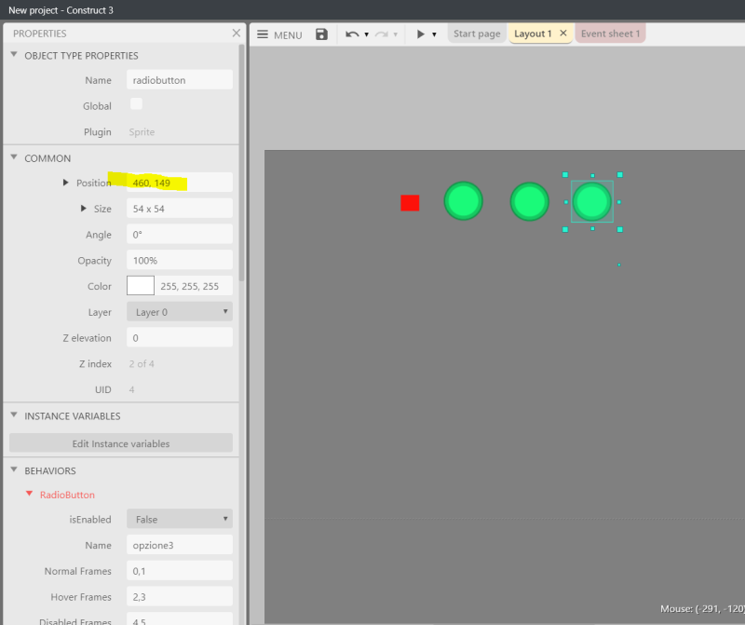Click Edit Instance variables button

click(x=121, y=443)
